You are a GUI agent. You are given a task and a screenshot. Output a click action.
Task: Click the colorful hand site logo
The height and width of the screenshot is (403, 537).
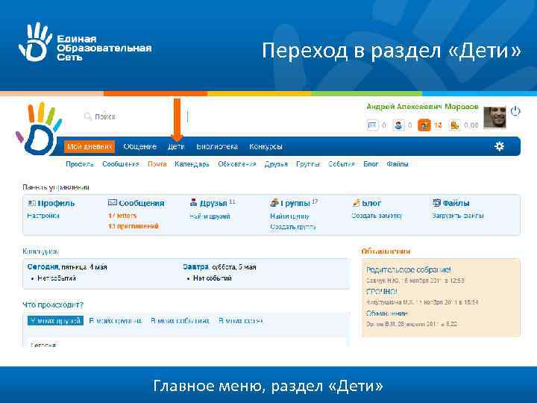pyautogui.click(x=38, y=128)
